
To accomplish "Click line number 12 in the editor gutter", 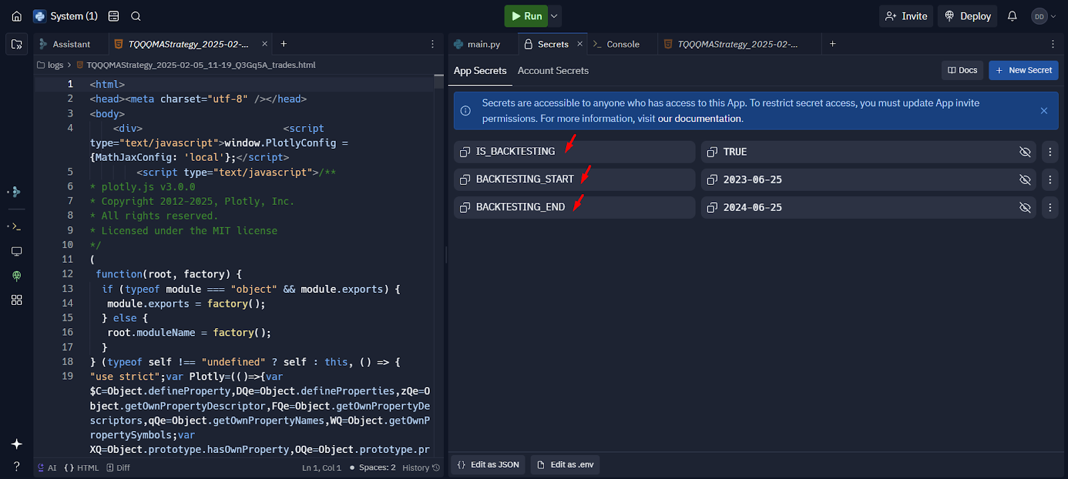I will click(67, 274).
